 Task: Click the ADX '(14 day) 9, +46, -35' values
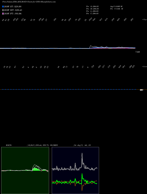pyautogui.click(x=82, y=145)
